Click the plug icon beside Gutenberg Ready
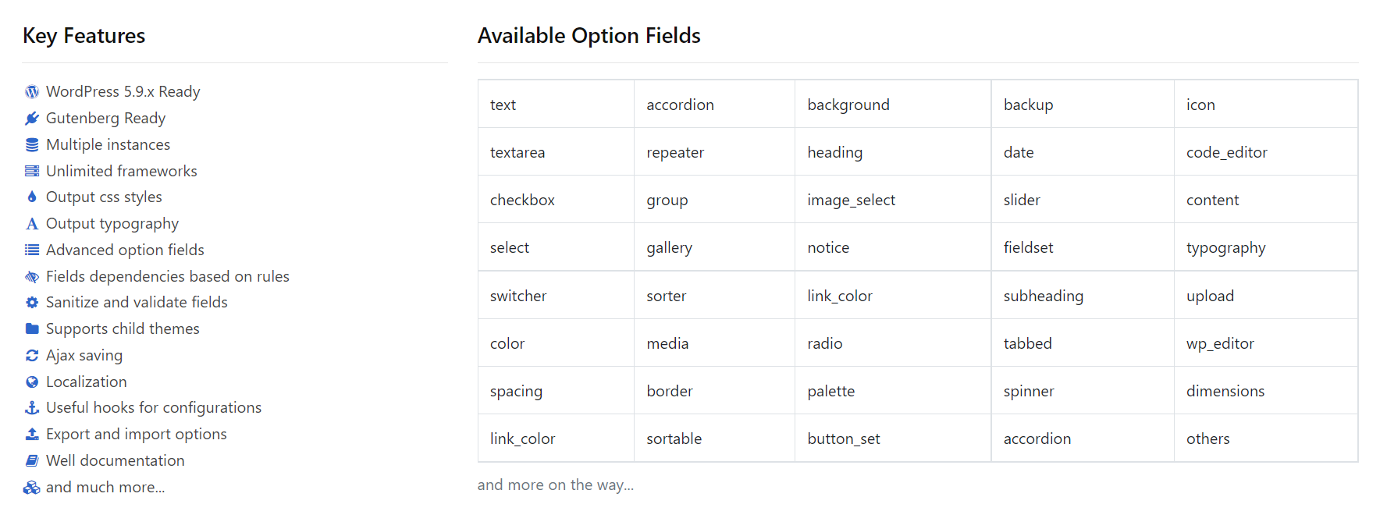 32,119
